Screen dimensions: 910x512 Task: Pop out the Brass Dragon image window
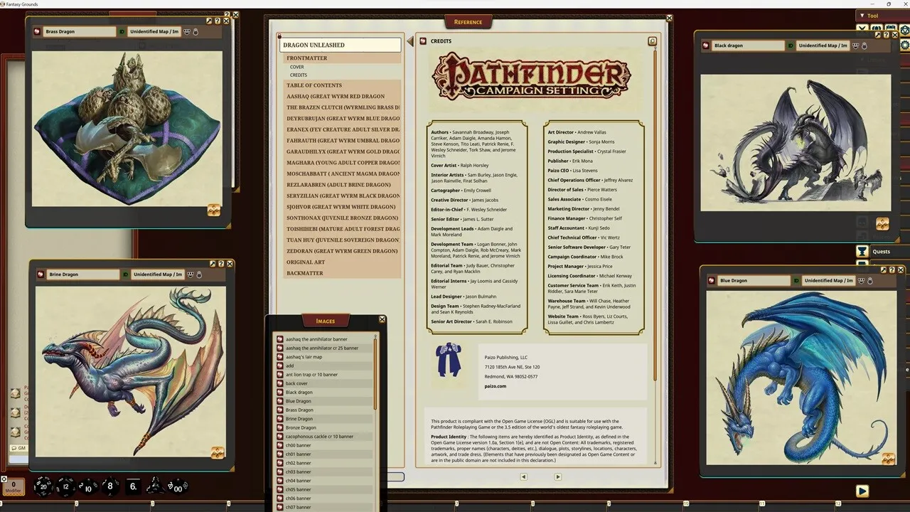pos(210,21)
